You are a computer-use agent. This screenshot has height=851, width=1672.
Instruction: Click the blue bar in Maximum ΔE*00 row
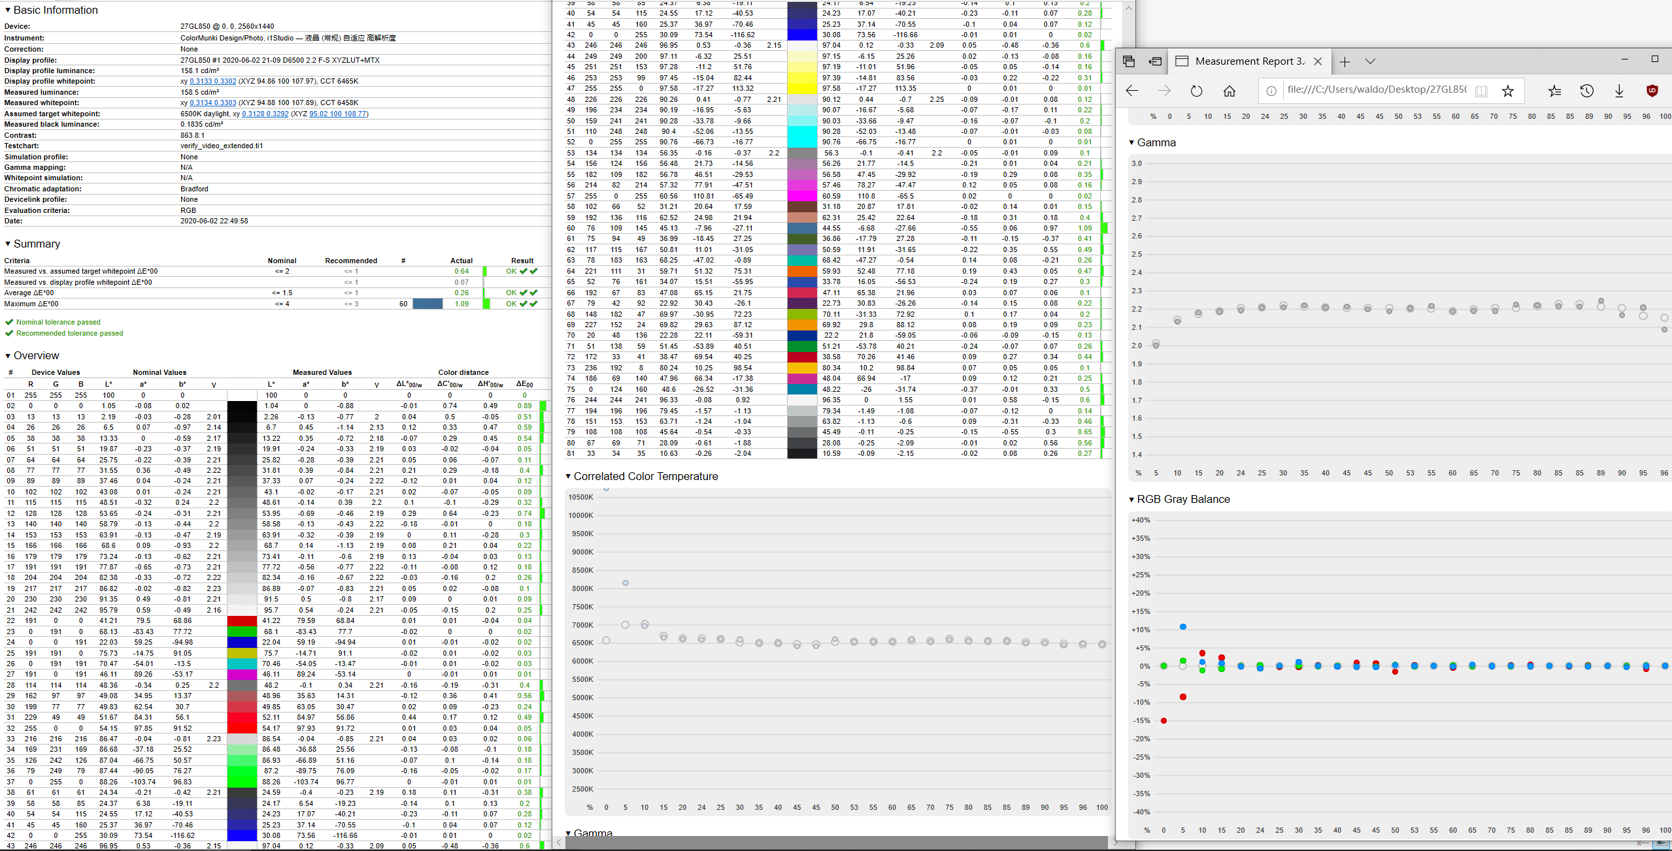(427, 304)
